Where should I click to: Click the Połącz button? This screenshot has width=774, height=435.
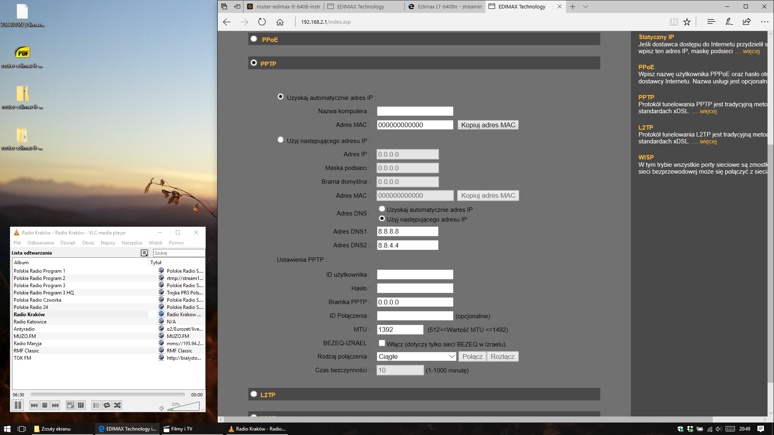472,357
